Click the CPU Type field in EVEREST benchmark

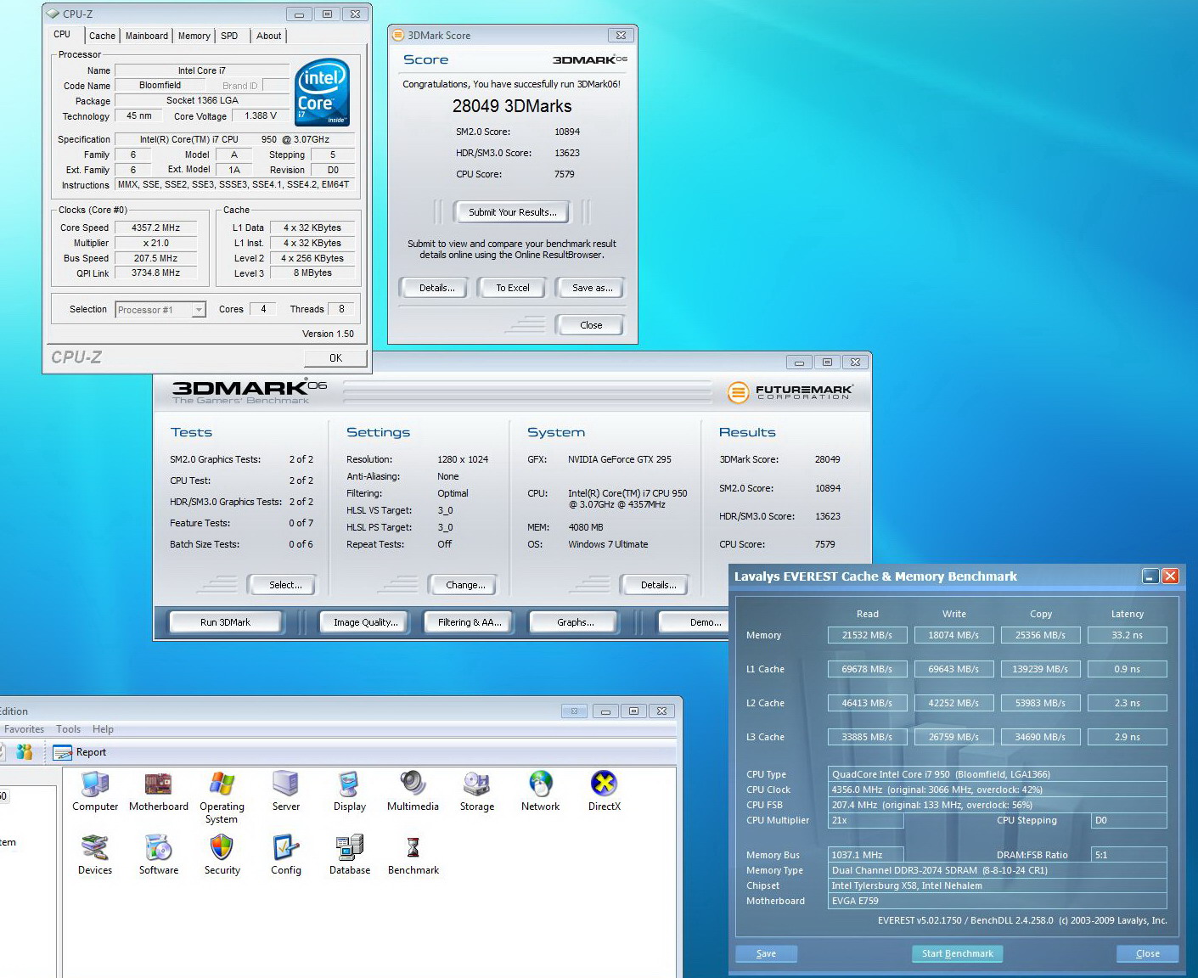(x=998, y=774)
